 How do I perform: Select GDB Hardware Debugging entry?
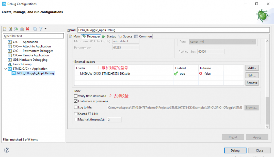click(30, 60)
